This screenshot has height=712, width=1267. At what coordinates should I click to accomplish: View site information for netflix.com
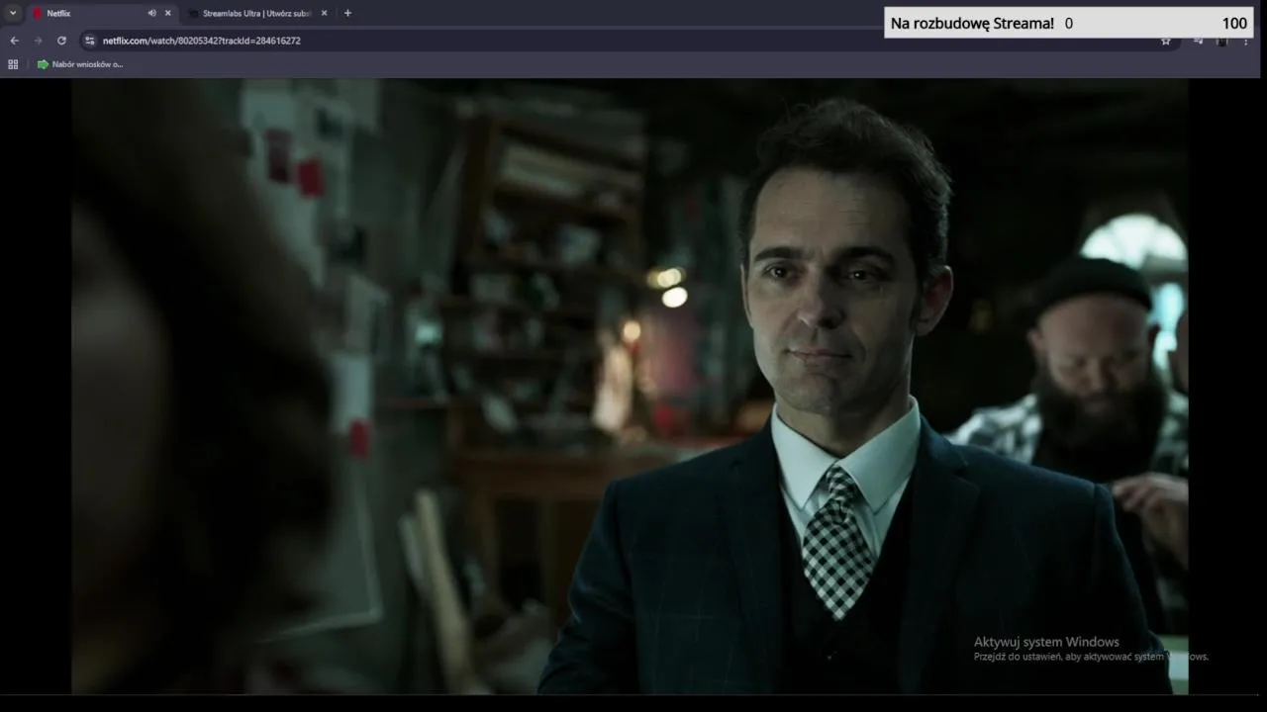point(89,41)
